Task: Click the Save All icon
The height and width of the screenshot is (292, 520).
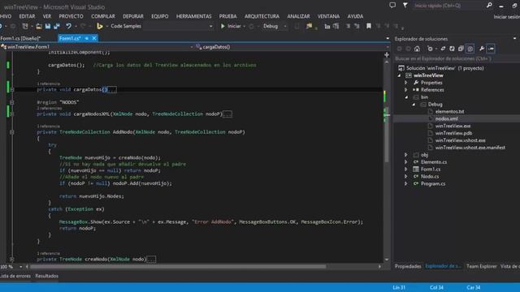Action: click(x=57, y=26)
